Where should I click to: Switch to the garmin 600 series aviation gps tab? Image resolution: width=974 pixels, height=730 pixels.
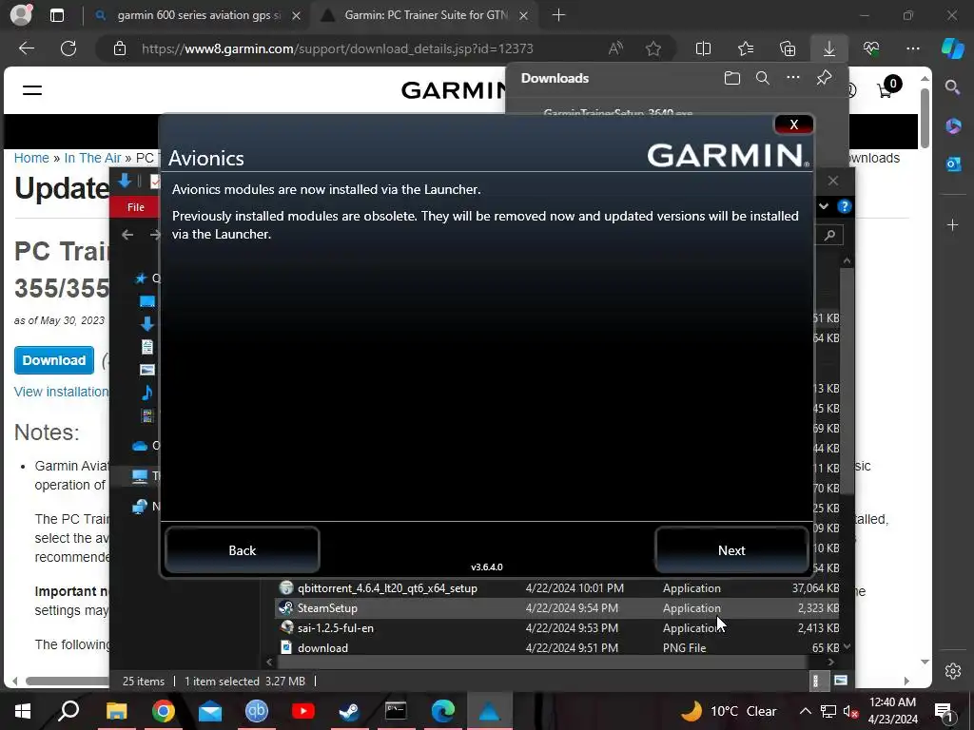[x=198, y=15]
